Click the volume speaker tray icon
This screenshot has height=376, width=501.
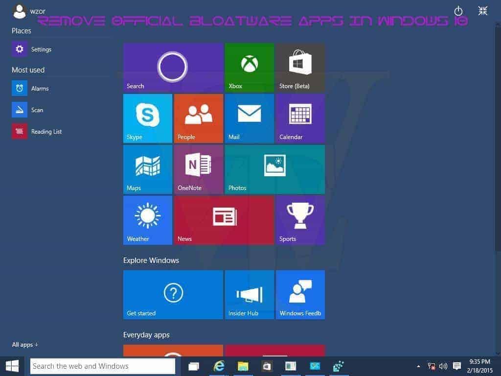pos(443,366)
